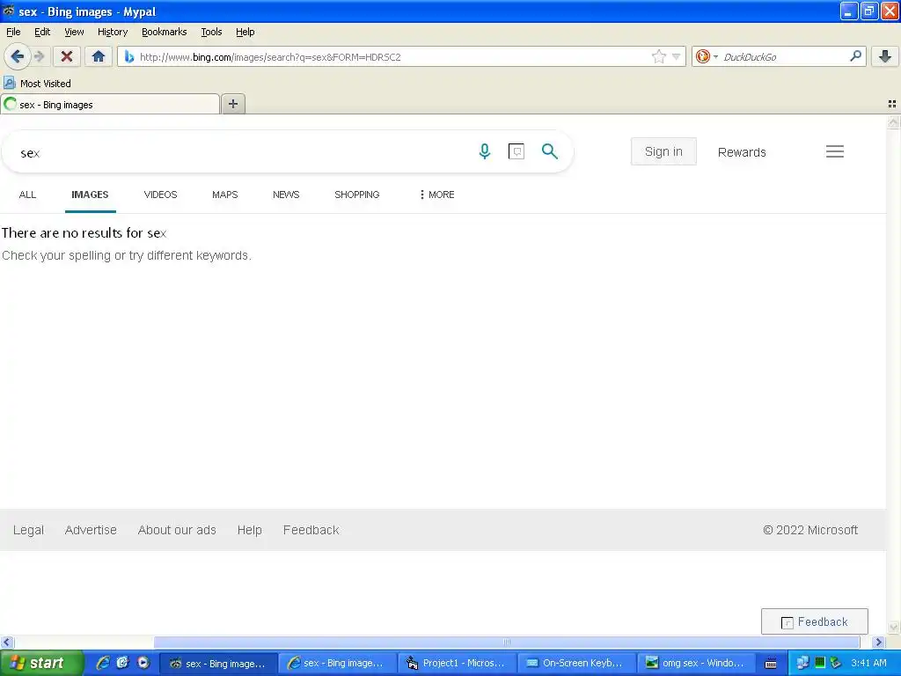Screen dimensions: 901x676
Task: Bookmark this page with the star icon
Action: pyautogui.click(x=658, y=56)
